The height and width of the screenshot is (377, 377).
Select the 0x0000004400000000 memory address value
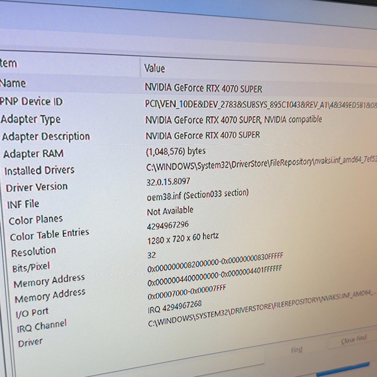coord(215,276)
